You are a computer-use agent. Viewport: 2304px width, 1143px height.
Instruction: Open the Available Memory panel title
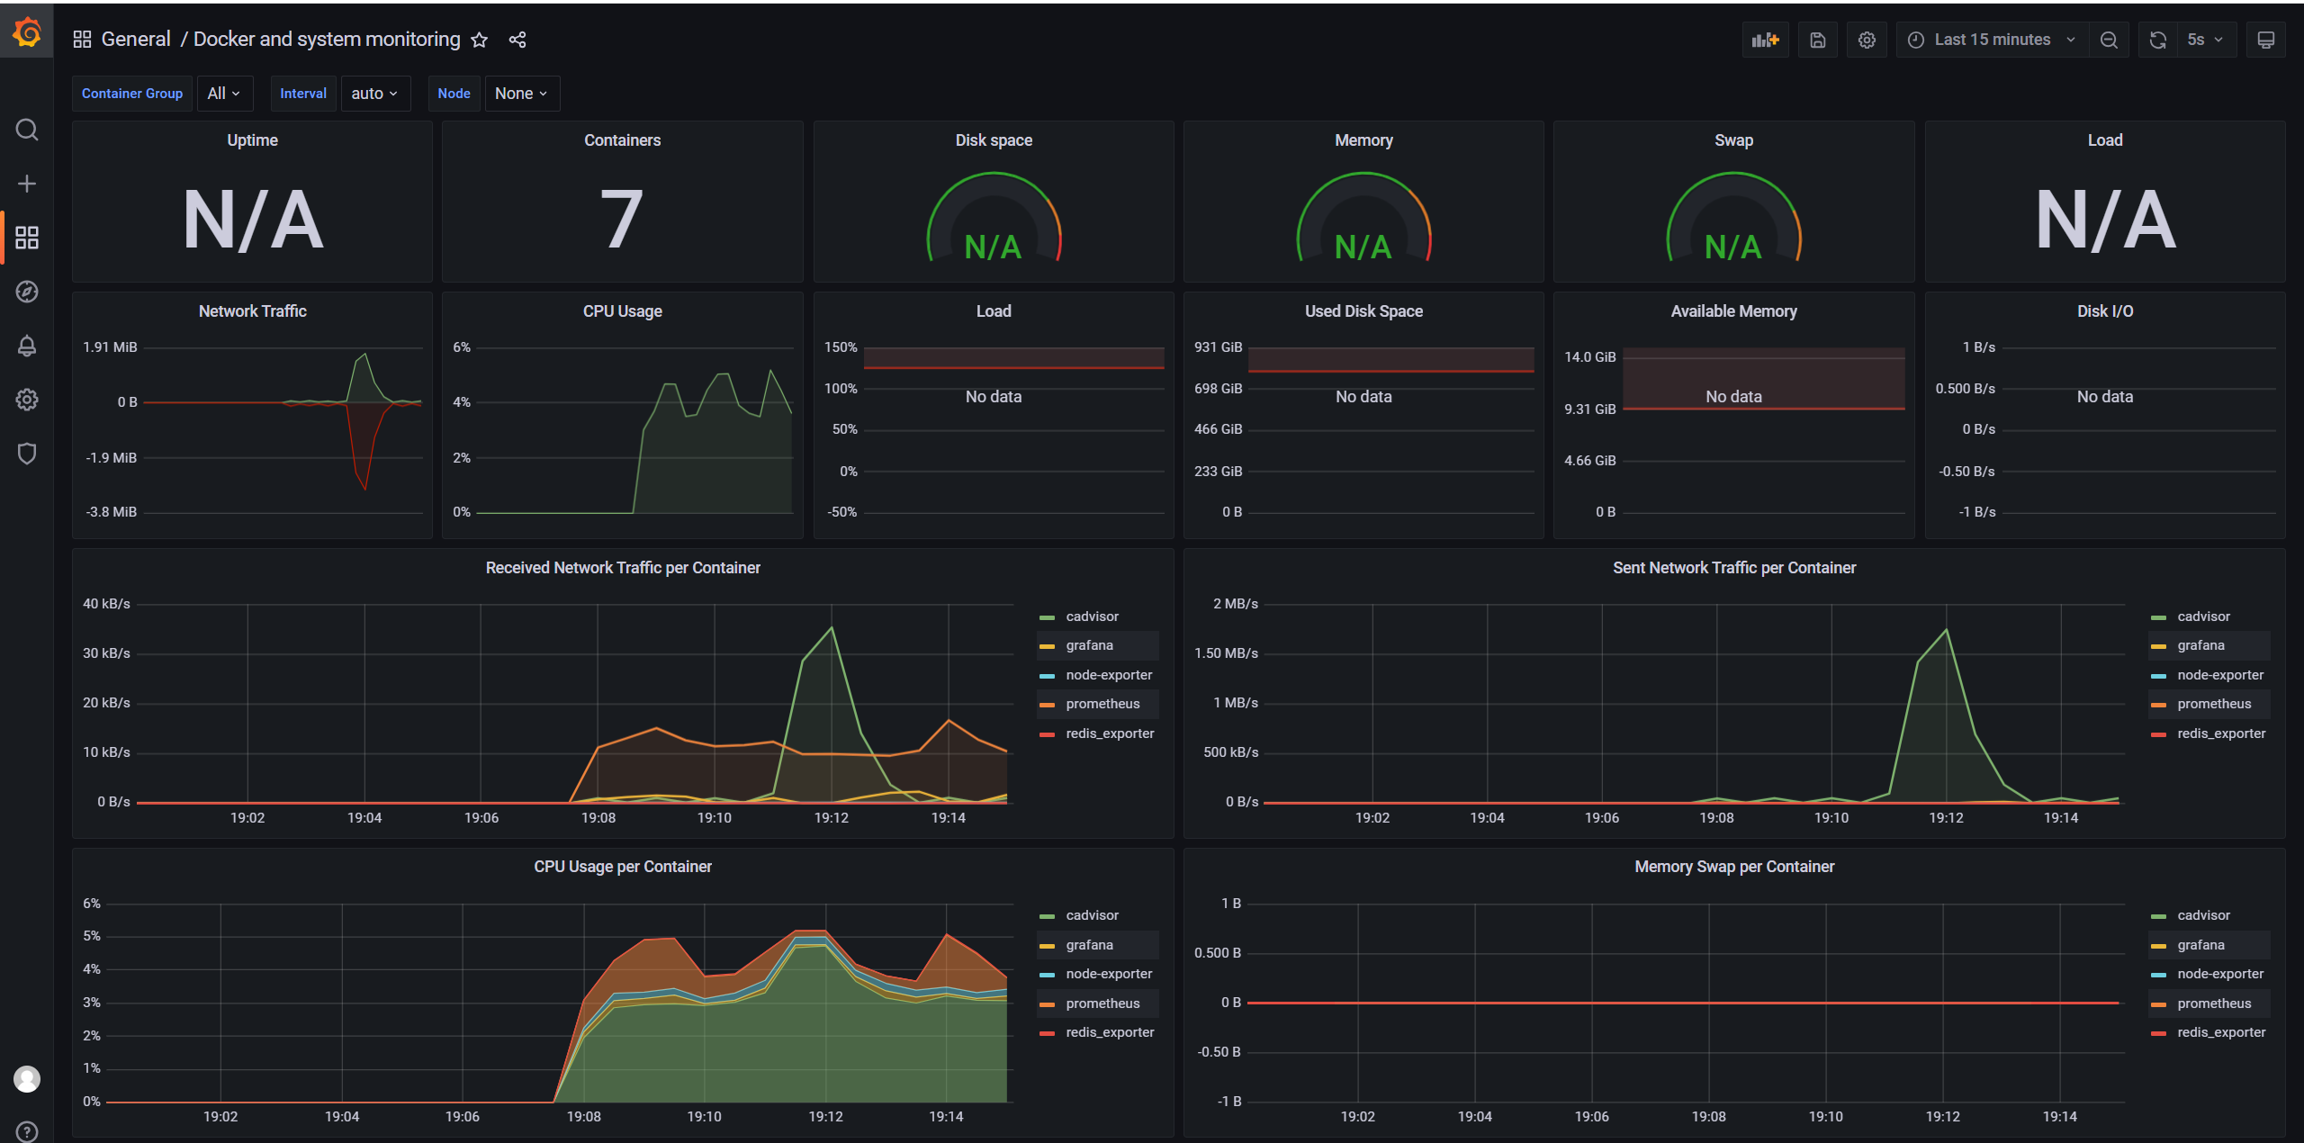1733,311
